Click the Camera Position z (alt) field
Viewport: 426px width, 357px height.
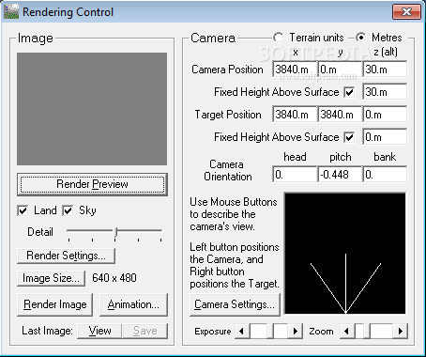(385, 70)
